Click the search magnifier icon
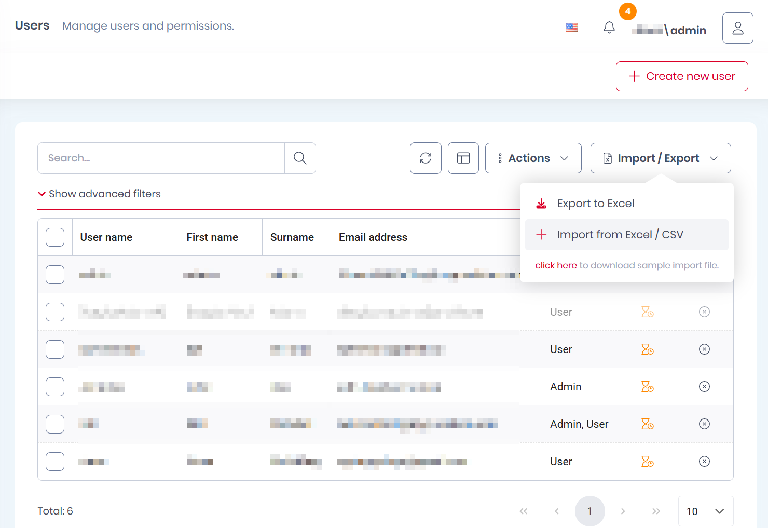This screenshot has height=528, width=768. coord(300,158)
